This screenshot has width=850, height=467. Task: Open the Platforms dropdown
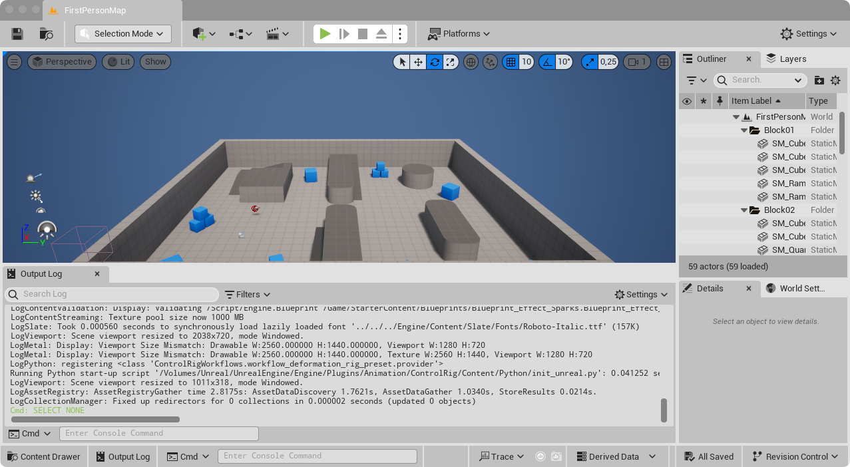[x=459, y=34]
